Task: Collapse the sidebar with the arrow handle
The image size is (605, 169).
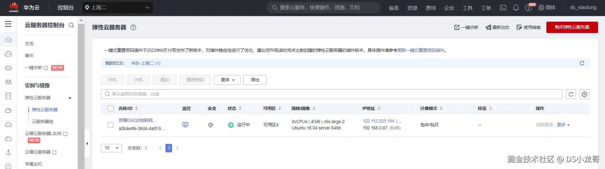Action: pos(87,144)
